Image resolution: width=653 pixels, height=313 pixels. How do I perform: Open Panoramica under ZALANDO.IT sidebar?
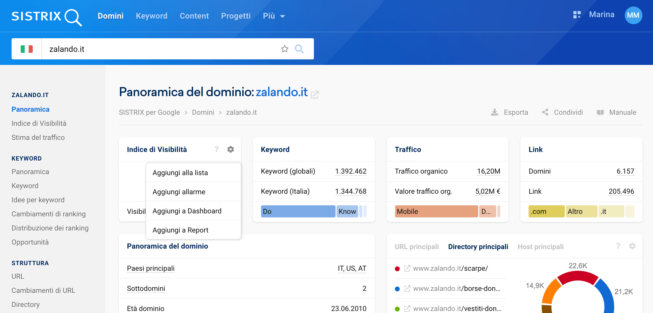(x=30, y=109)
